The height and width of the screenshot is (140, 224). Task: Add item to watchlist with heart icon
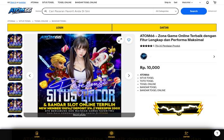(x=129, y=40)
